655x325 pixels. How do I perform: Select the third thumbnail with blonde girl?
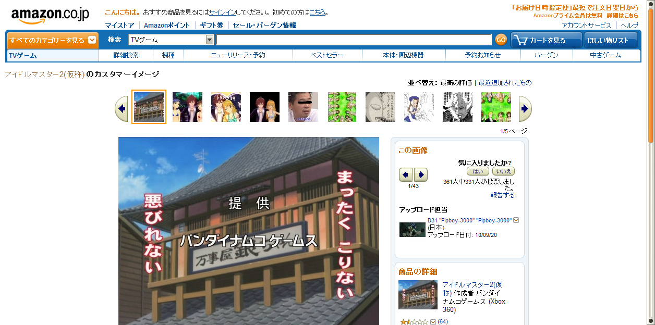pyautogui.click(x=226, y=107)
